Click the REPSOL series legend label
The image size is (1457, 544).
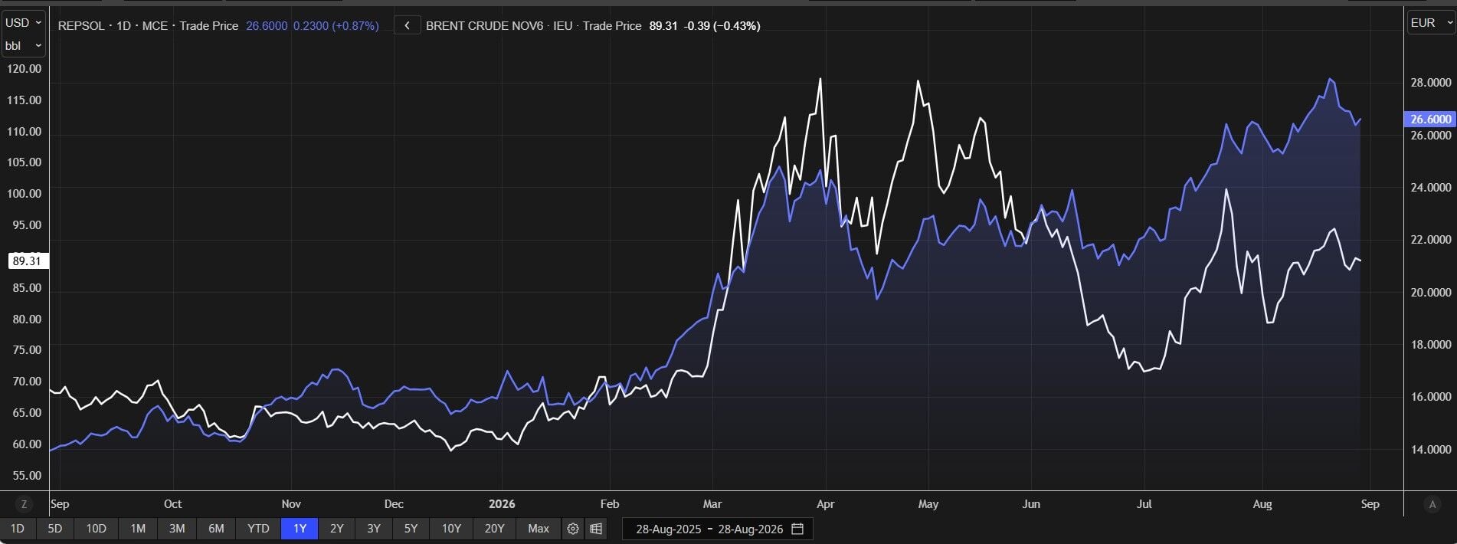pos(81,26)
